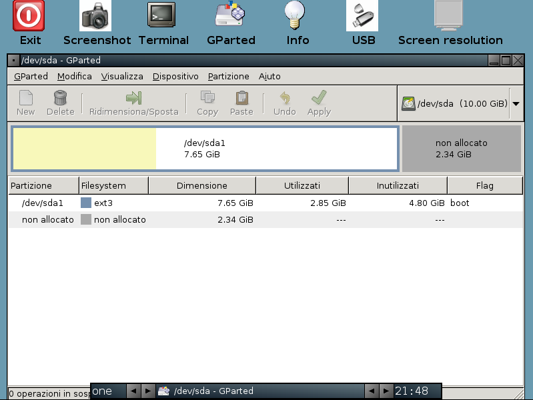The image size is (533, 400).
Task: Click the window resize grip in the status bar
Action: [518, 393]
